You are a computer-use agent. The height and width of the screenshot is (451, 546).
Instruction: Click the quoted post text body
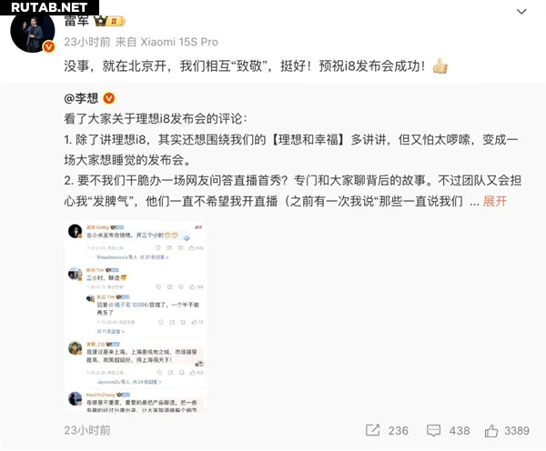[x=292, y=160]
